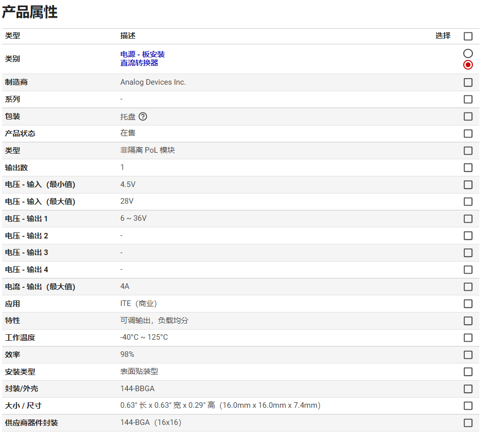Viewport: 485px width, 435px height.
Task: Enable the 包装 托盘 checkbox
Action: pyautogui.click(x=468, y=116)
